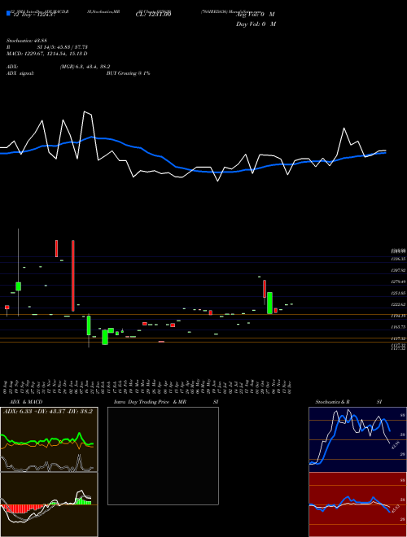Click the tall red candlestick near 02 Jan
The image size is (407, 537).
coord(73,276)
